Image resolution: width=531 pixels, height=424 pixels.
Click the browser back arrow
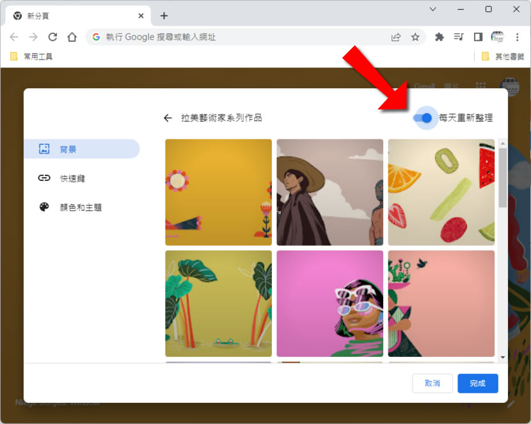(14, 37)
